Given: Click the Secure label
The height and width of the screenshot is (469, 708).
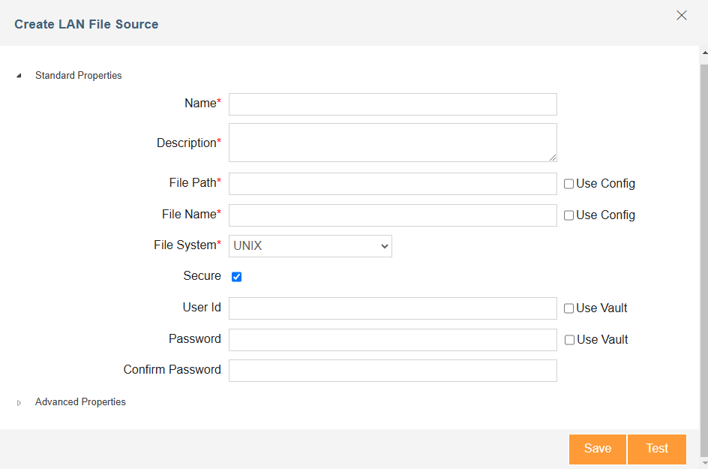Looking at the screenshot, I should 202,275.
